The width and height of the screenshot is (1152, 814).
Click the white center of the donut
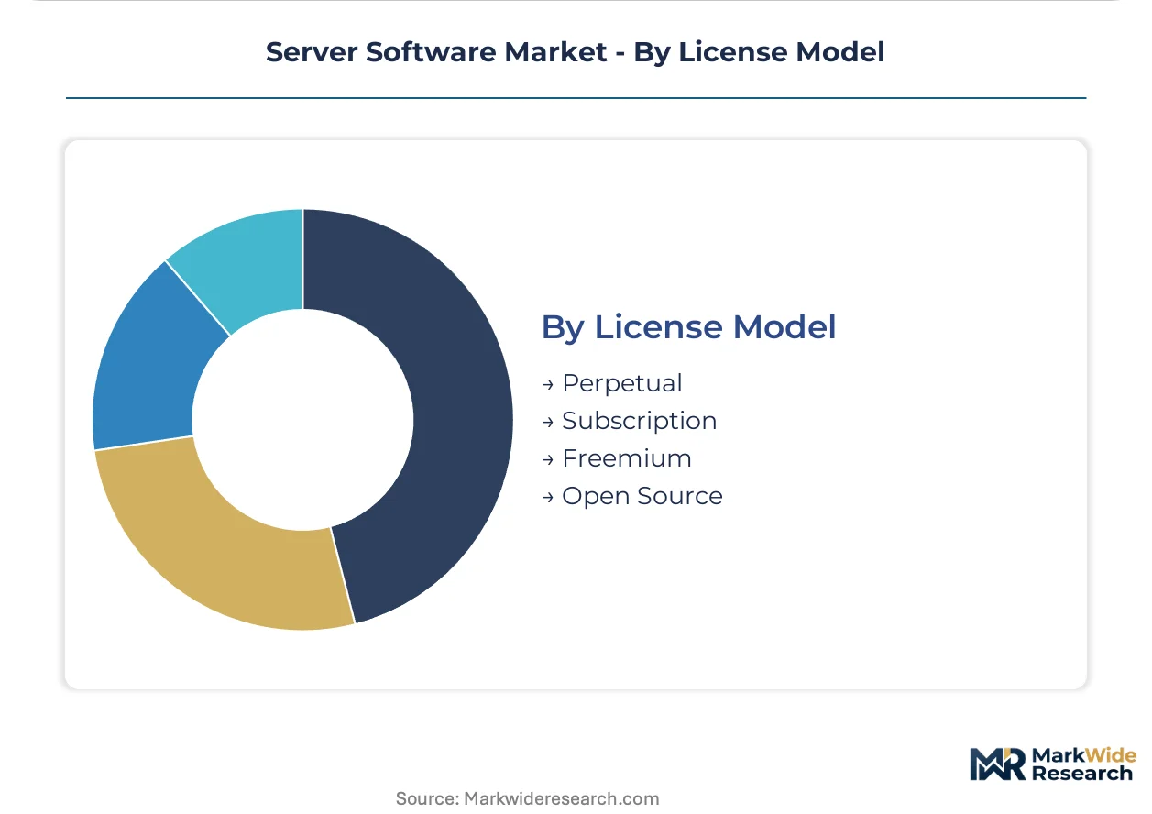click(x=303, y=420)
